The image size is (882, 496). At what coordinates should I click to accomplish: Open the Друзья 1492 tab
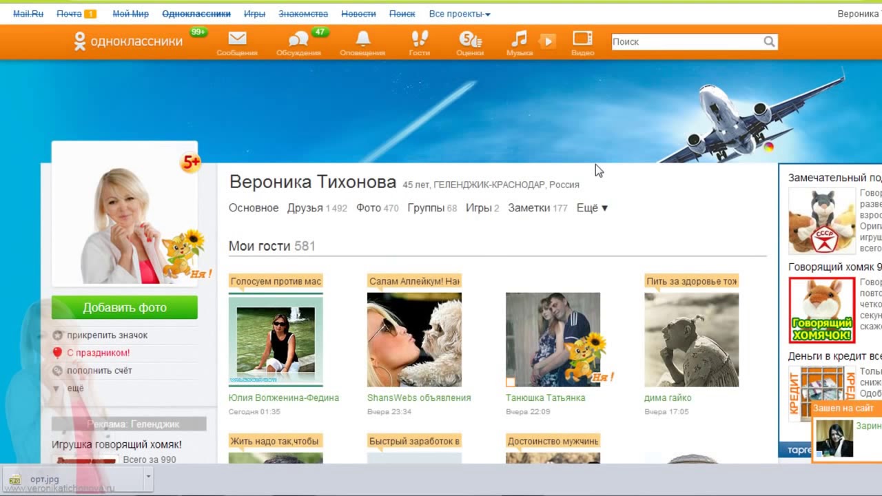pyautogui.click(x=317, y=208)
